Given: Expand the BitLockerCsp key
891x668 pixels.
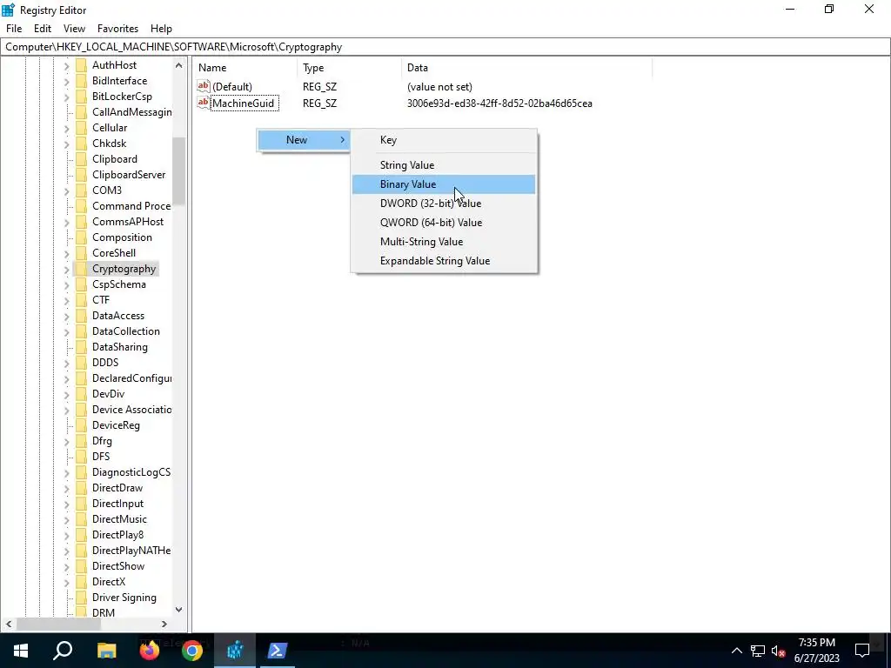Looking at the screenshot, I should click(x=66, y=97).
